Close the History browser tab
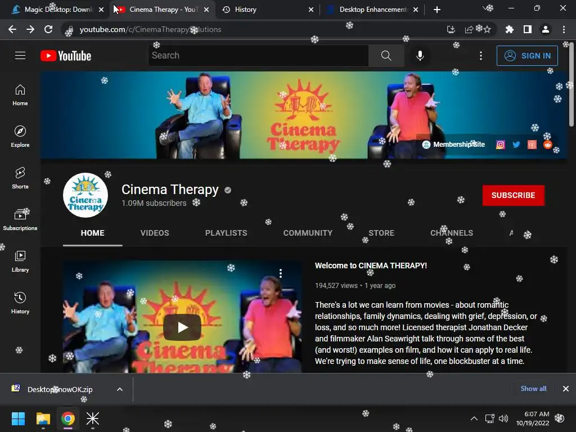 [x=311, y=10]
